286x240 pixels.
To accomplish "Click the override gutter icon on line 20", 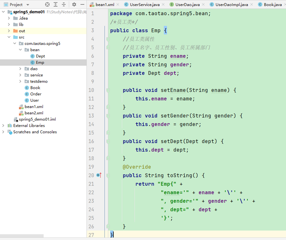I will pyautogui.click(x=99, y=175).
